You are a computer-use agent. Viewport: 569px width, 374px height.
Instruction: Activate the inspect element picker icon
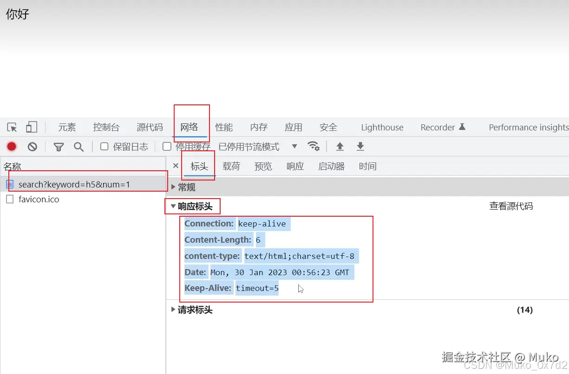12,127
